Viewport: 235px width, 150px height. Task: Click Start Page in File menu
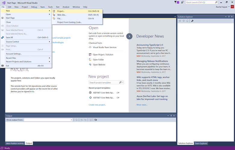[x=26, y=18]
